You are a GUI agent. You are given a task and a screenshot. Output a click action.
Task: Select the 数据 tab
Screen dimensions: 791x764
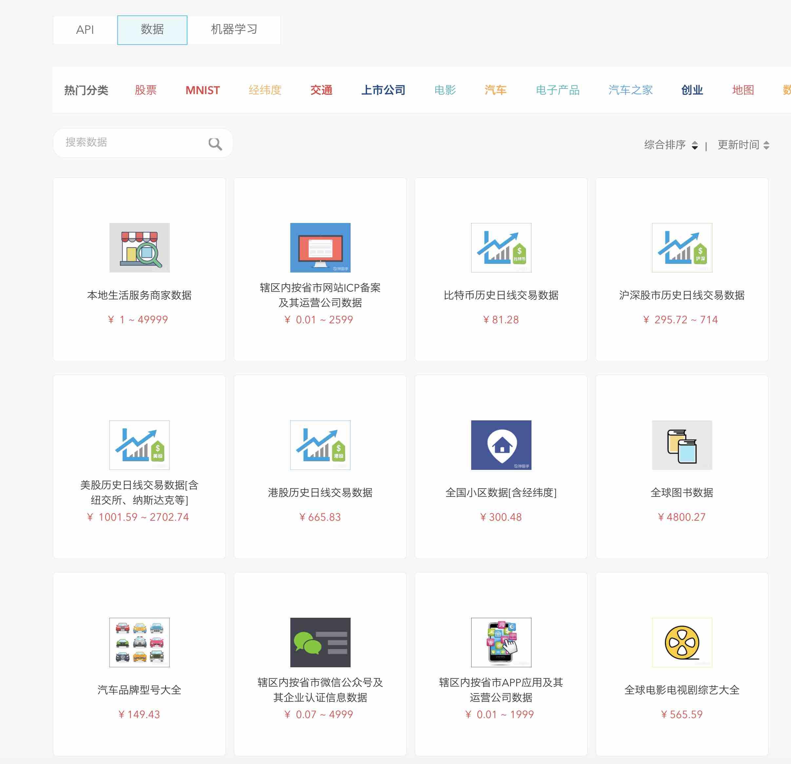pyautogui.click(x=152, y=30)
